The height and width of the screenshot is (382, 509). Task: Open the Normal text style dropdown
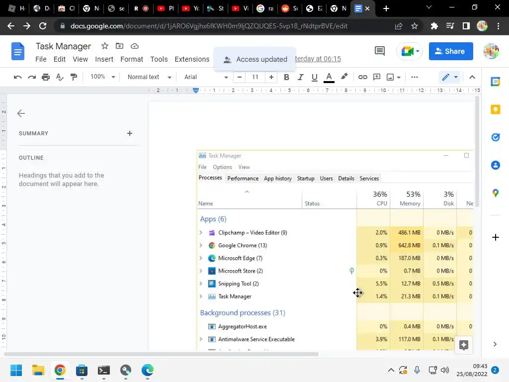pos(149,77)
